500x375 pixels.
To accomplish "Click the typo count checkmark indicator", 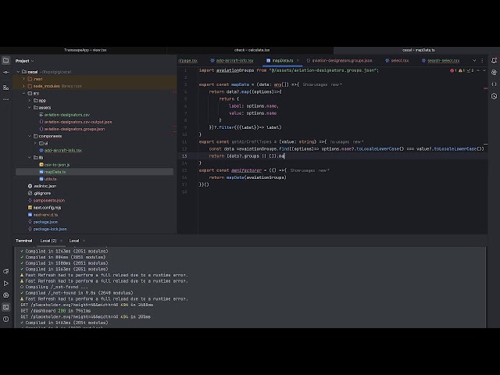I will (x=470, y=70).
